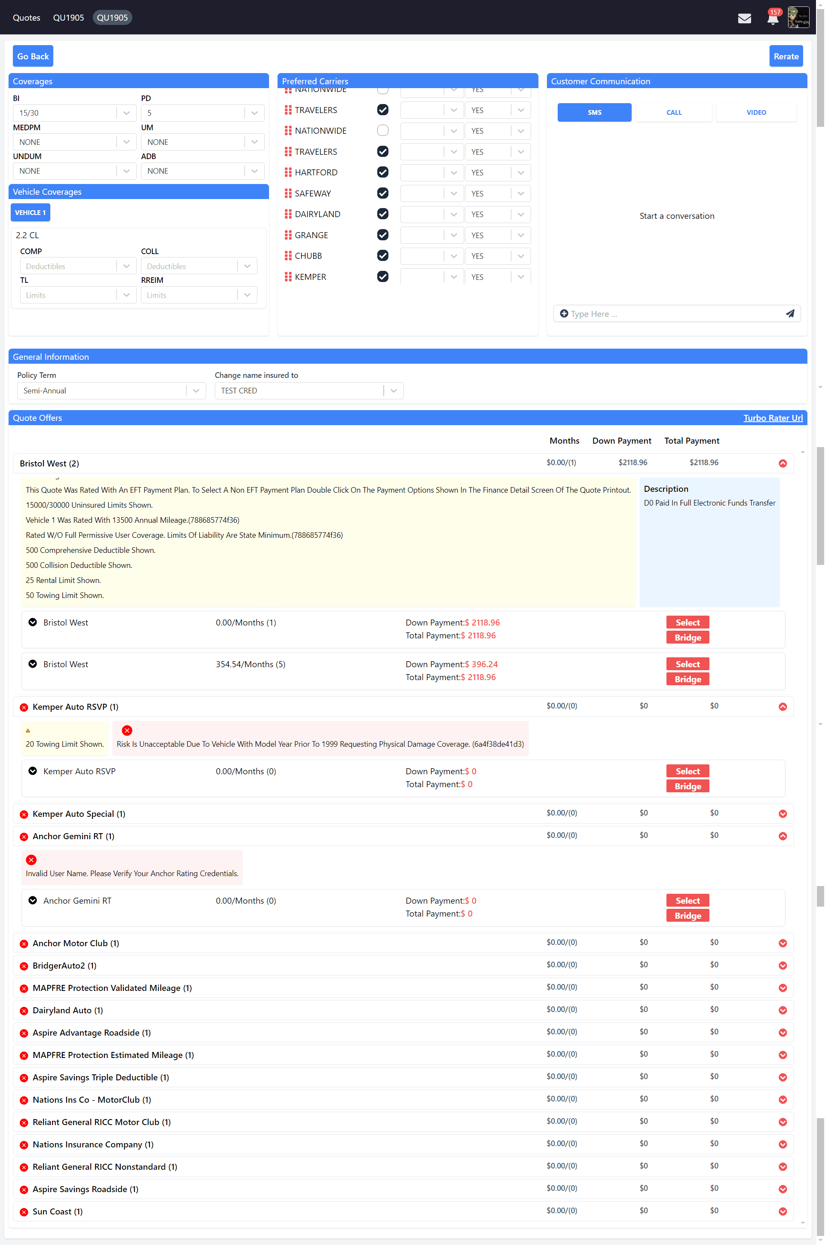Grab the drag handle beside GRANGE
Viewport: 825px width, 1245px height.
(288, 235)
